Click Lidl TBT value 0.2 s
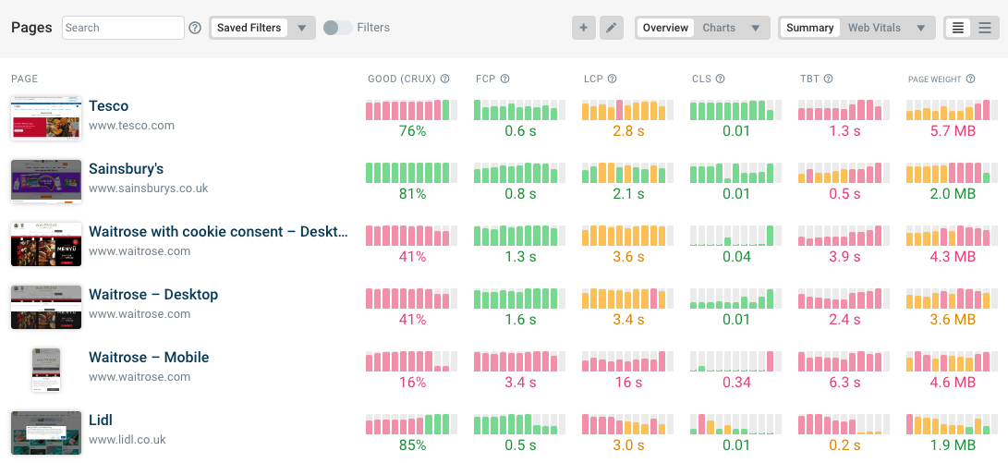The image size is (1008, 463). click(x=844, y=445)
